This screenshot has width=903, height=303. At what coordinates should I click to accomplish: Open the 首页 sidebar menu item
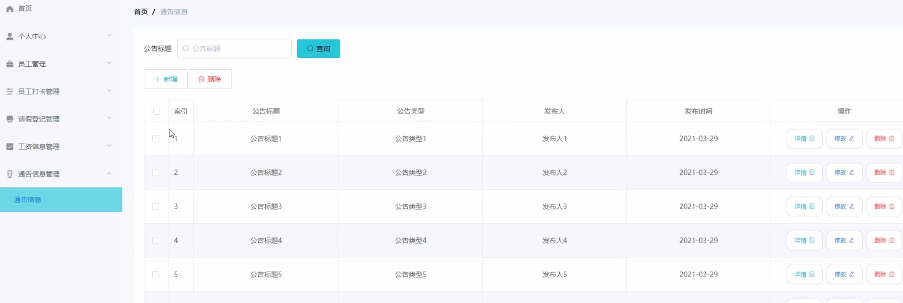click(25, 8)
